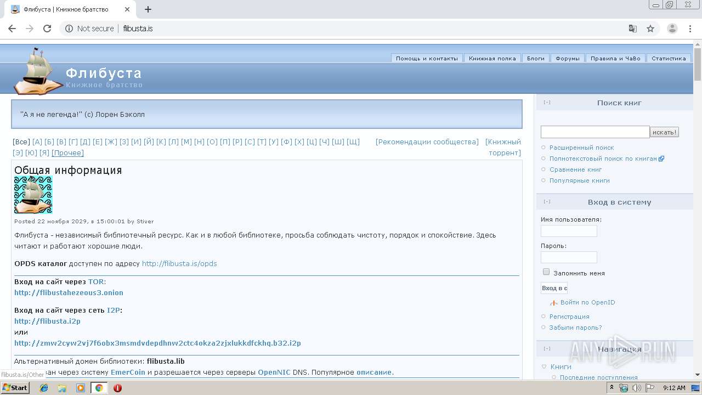The height and width of the screenshot is (395, 702).
Task: Click the browser Back arrow
Action: click(12, 29)
